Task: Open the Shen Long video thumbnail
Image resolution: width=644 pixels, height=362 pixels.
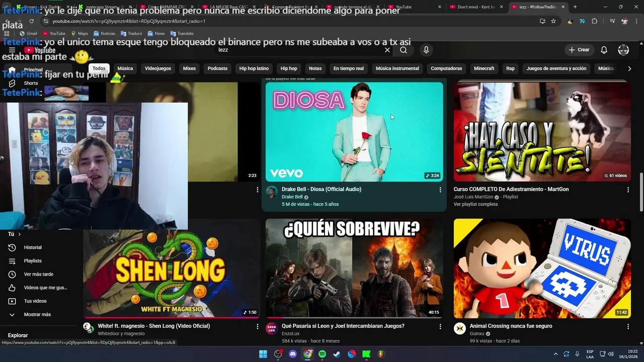Action: click(x=172, y=268)
